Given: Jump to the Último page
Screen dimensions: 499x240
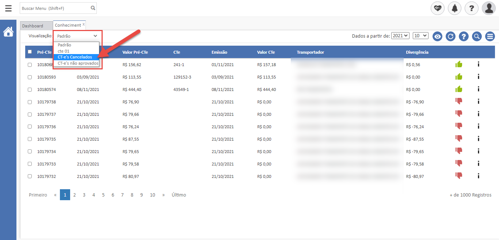Looking at the screenshot, I should point(179,195).
